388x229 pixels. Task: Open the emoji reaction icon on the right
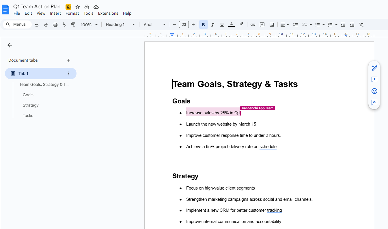point(374,91)
